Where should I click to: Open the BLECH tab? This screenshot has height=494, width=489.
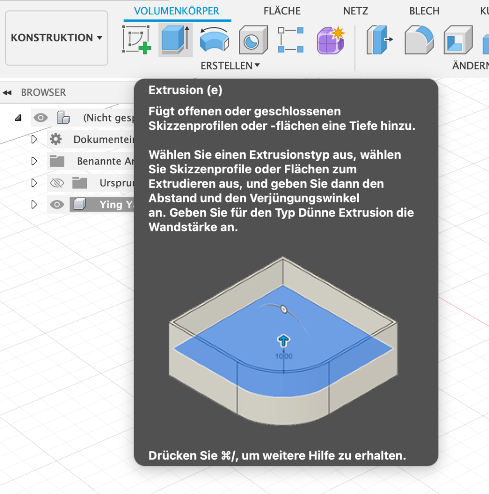(x=424, y=11)
